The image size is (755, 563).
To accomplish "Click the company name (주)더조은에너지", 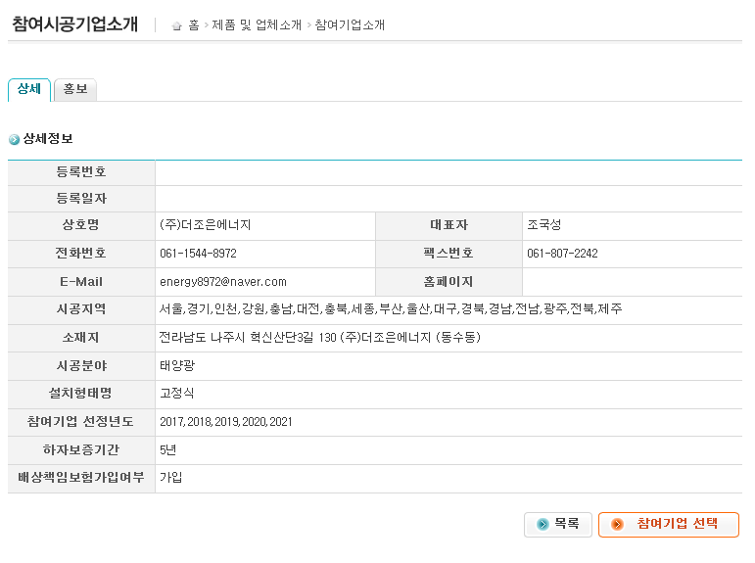I will (x=206, y=225).
